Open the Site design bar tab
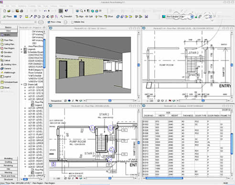Image resolution: width=235 pixels, height=185 pixels. (x=9, y=169)
